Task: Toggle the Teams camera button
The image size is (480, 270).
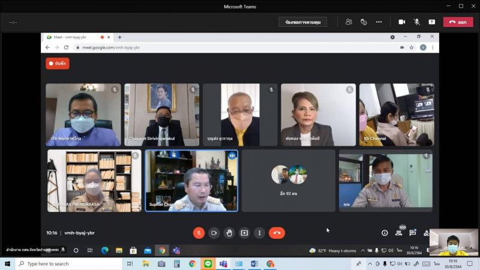Action: click(401, 22)
